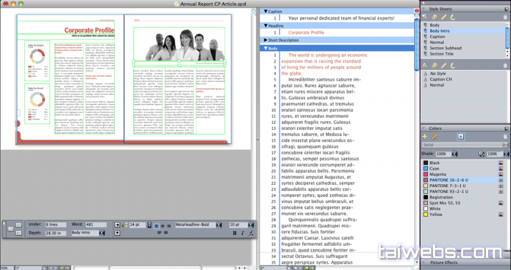Select right alignment in the measurements bar
Screen dimensions: 511x270
pyautogui.click(x=169, y=225)
